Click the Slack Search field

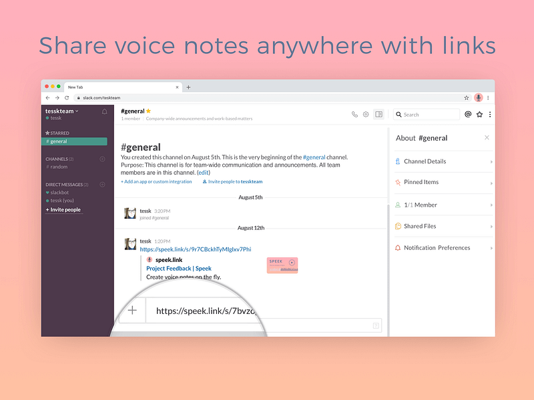point(427,115)
